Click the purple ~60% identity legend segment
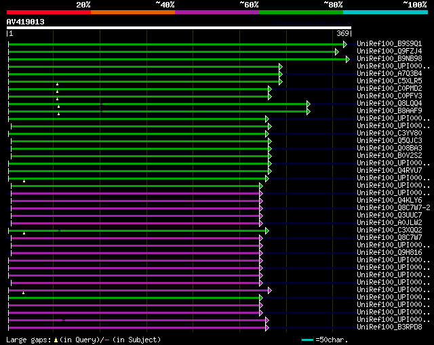The image size is (434, 345). pyautogui.click(x=217, y=12)
